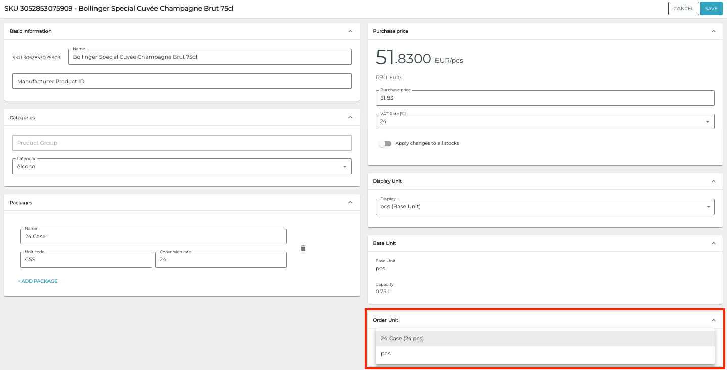Viewport: 727px width, 370px height.
Task: Open the Display unit dropdown
Action: pos(708,206)
